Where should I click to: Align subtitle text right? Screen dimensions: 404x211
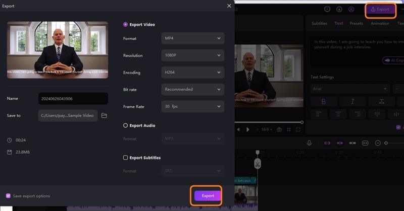pyautogui.click(x=358, y=114)
